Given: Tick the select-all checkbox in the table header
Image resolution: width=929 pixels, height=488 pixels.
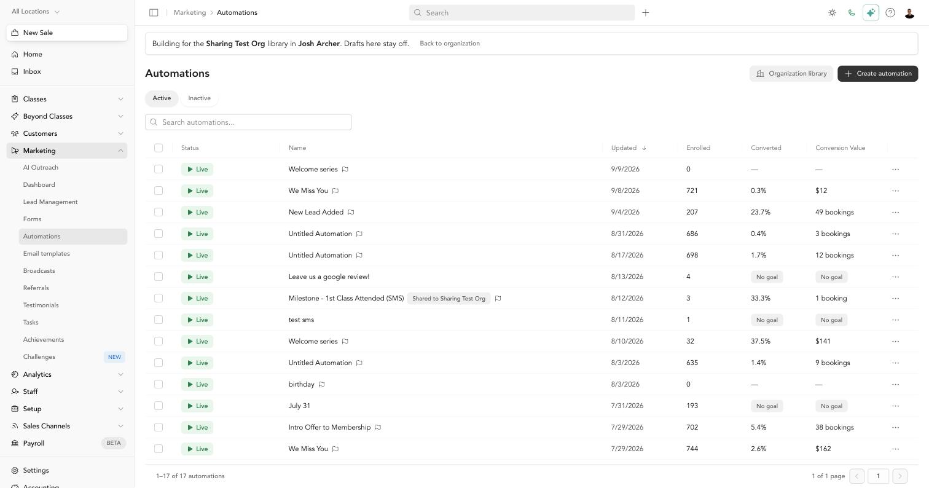Looking at the screenshot, I should point(159,148).
